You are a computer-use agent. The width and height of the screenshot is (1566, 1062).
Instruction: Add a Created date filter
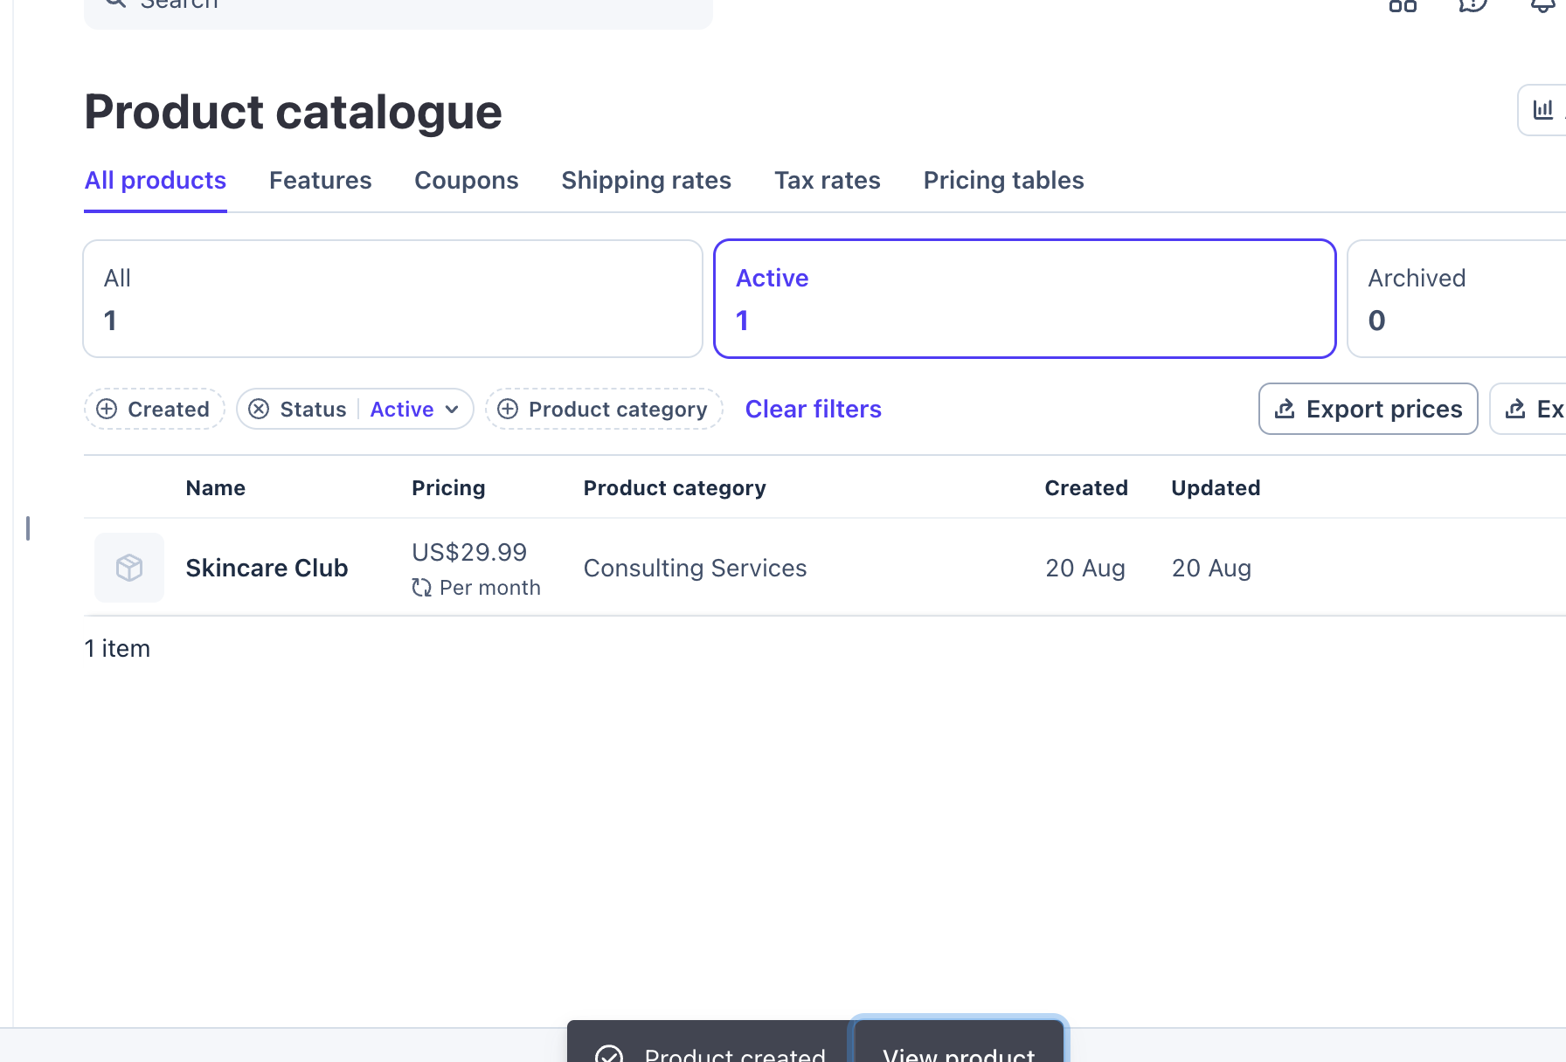[155, 409]
